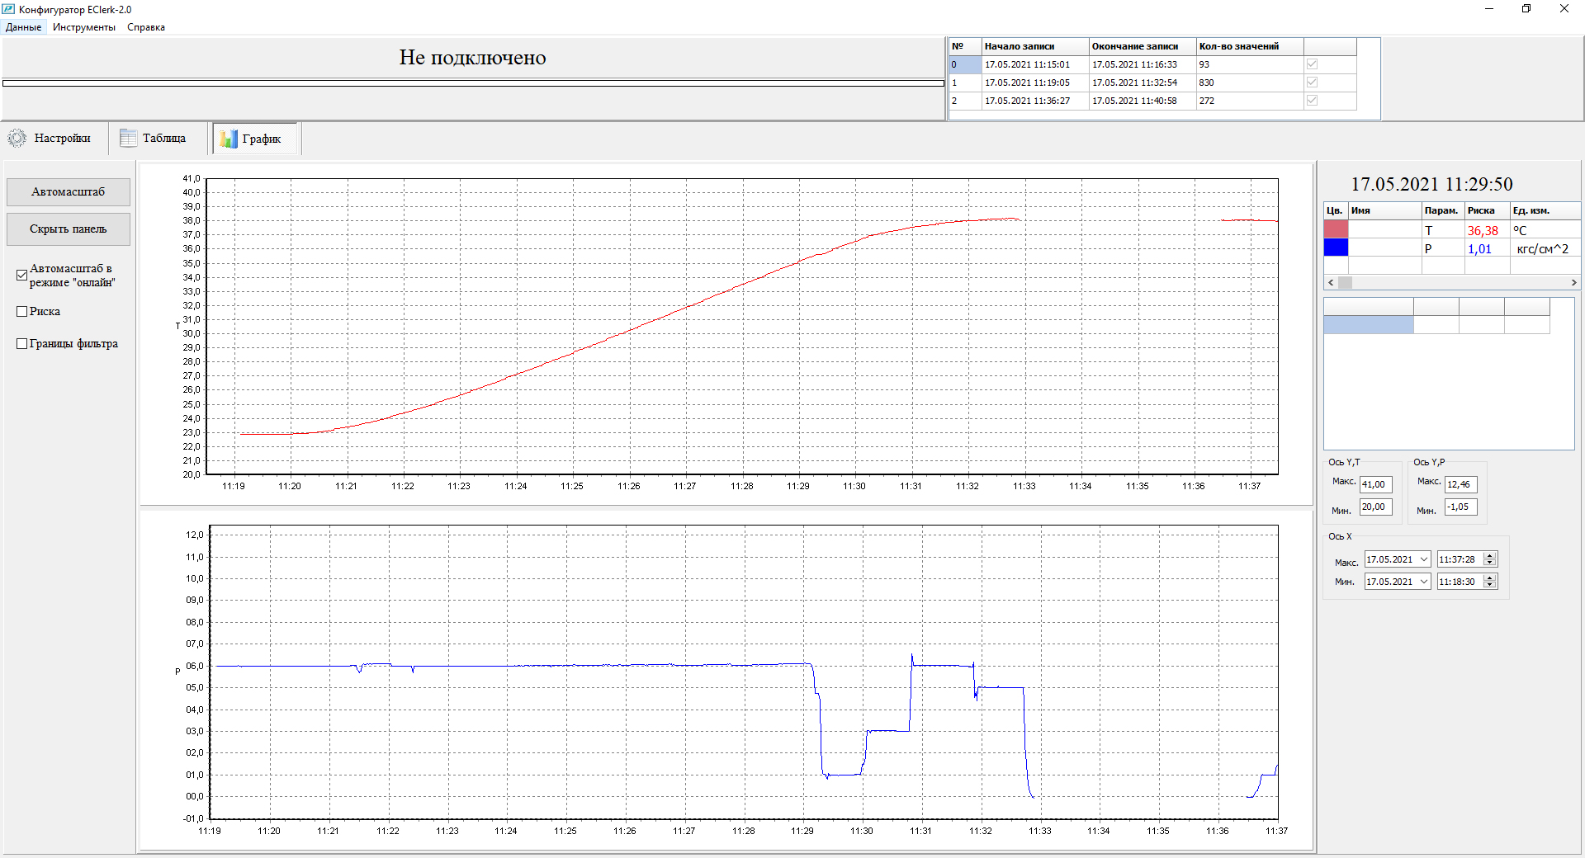
Task: Toggle the checkbox for record number 0
Action: [1312, 64]
